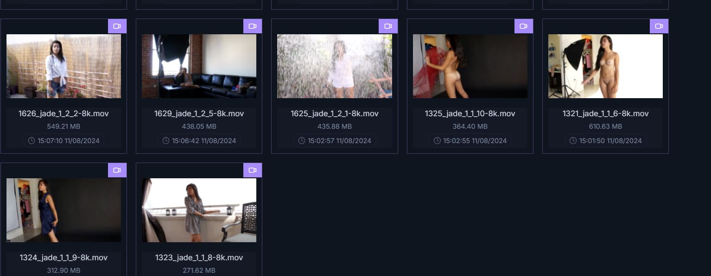The width and height of the screenshot is (711, 276).
Task: Click the 271.62 MB file size
Action: pyautogui.click(x=199, y=270)
